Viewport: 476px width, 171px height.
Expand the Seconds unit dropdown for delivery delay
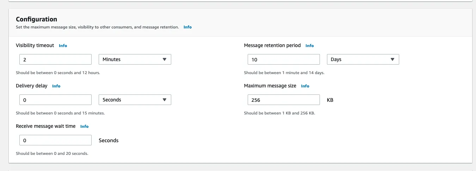[x=135, y=100]
